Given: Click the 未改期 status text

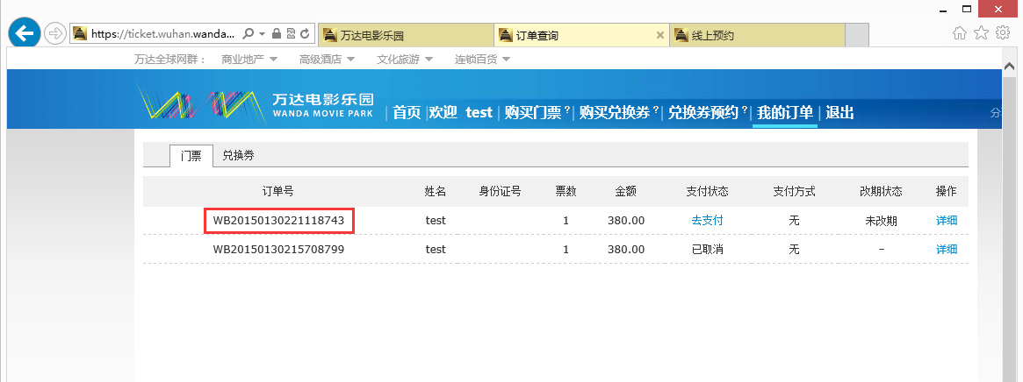Looking at the screenshot, I should (x=881, y=221).
